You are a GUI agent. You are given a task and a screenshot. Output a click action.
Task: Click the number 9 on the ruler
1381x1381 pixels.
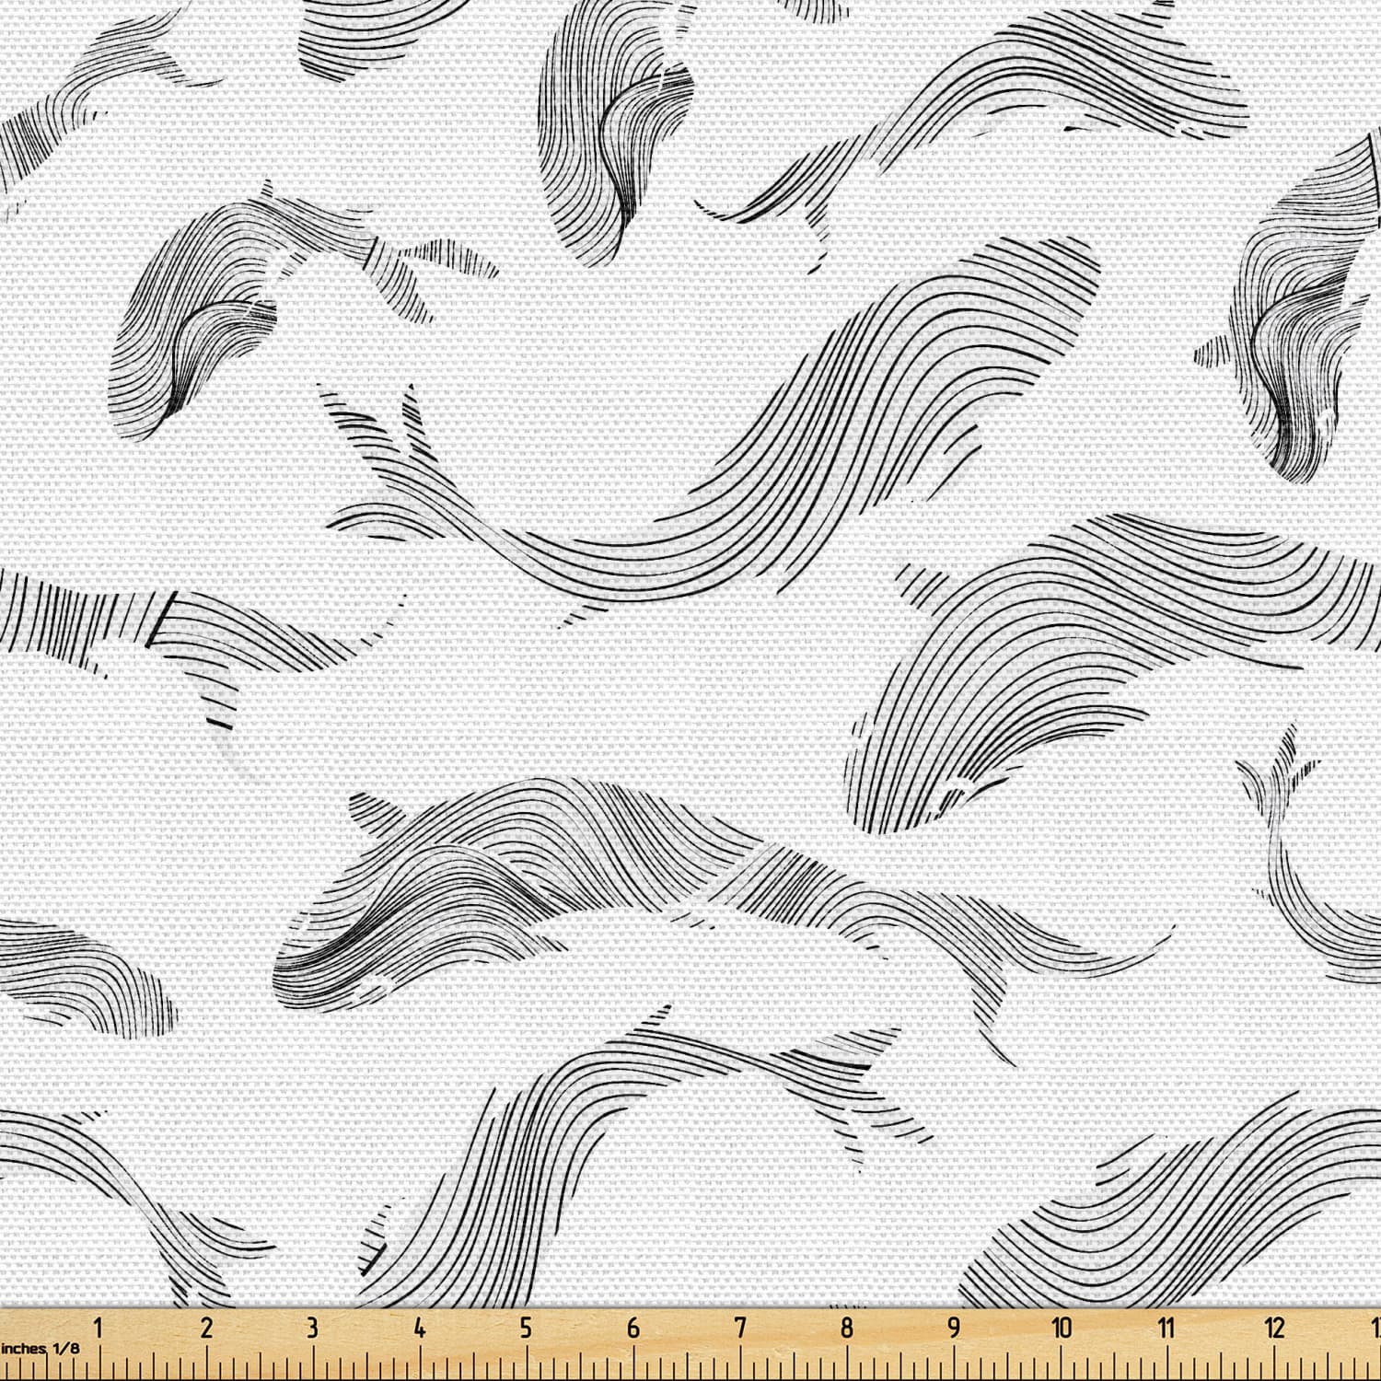pos(954,1327)
